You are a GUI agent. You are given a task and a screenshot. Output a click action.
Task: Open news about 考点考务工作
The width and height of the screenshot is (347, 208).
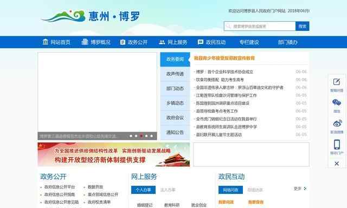(x=217, y=111)
